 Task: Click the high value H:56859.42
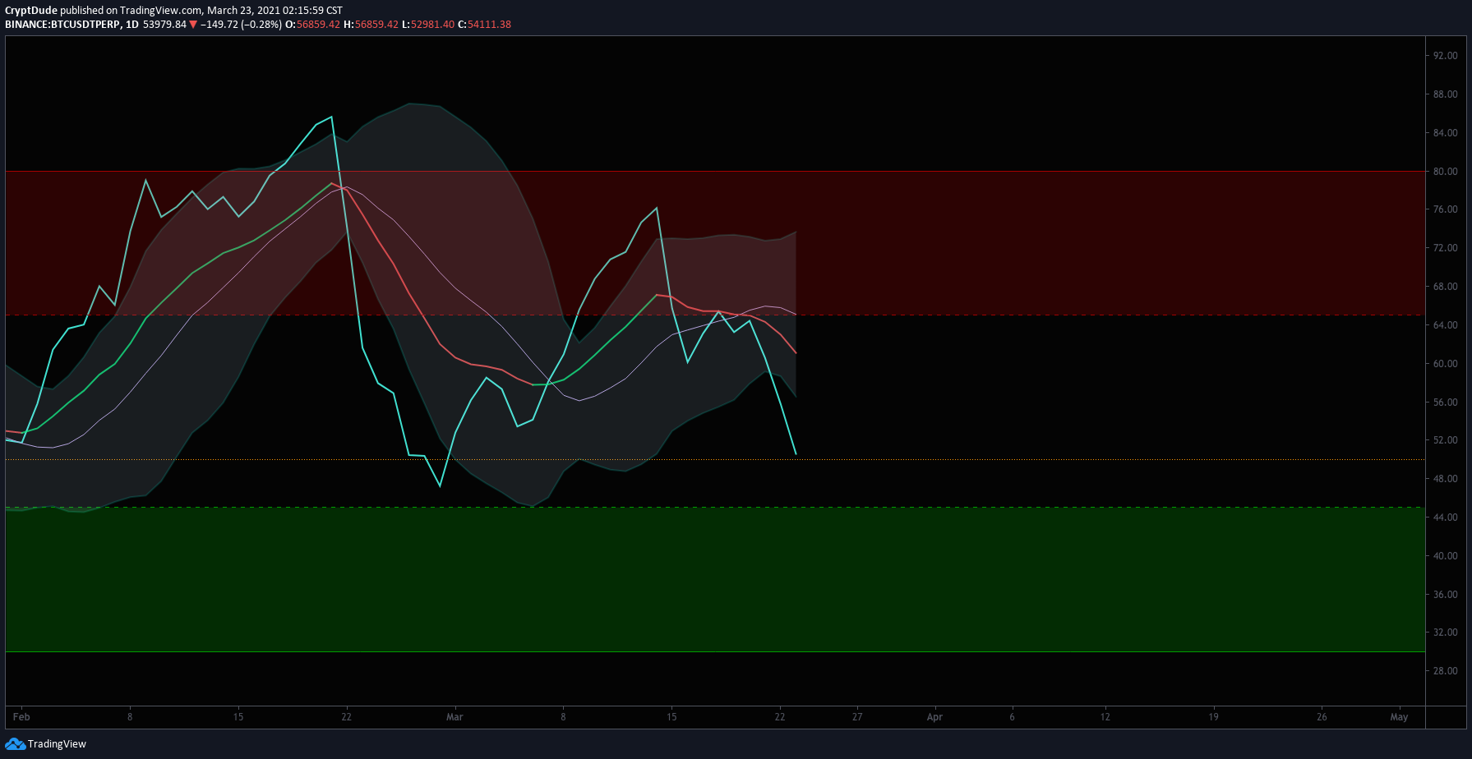371,25
